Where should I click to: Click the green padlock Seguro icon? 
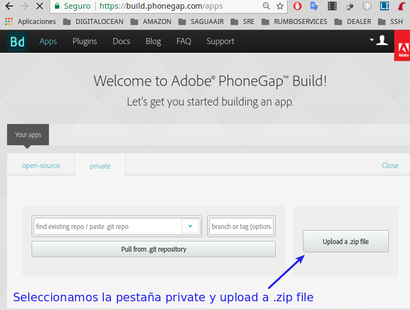(x=57, y=6)
